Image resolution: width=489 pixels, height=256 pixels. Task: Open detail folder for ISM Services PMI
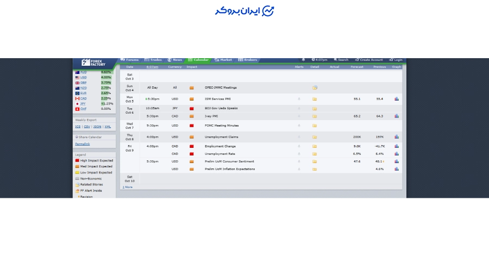click(315, 99)
